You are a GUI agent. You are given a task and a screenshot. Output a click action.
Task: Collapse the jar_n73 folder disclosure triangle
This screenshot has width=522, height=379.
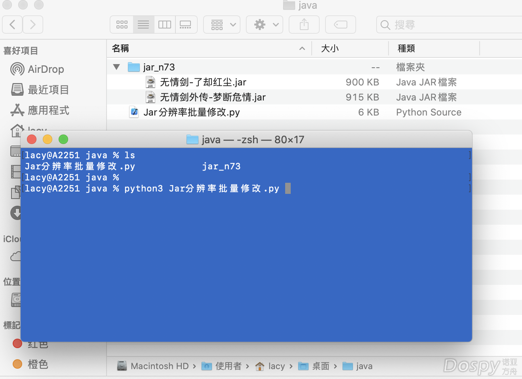(116, 67)
